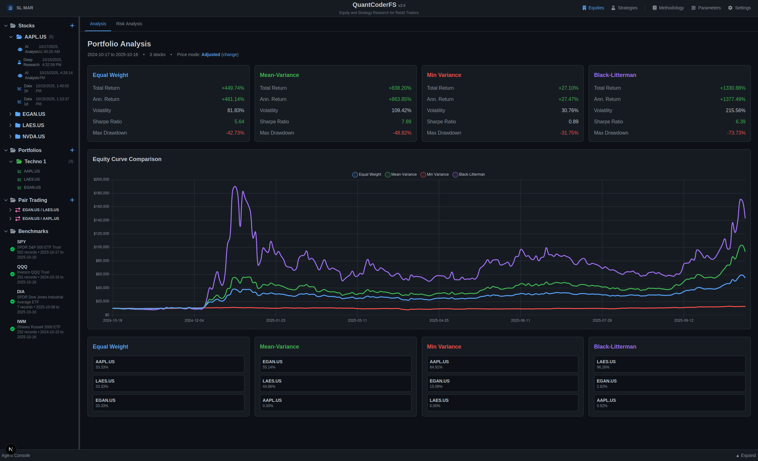758x461 pixels.
Task: Open the AI Analysis robot icon under AAPL.US
Action: tap(19, 49)
